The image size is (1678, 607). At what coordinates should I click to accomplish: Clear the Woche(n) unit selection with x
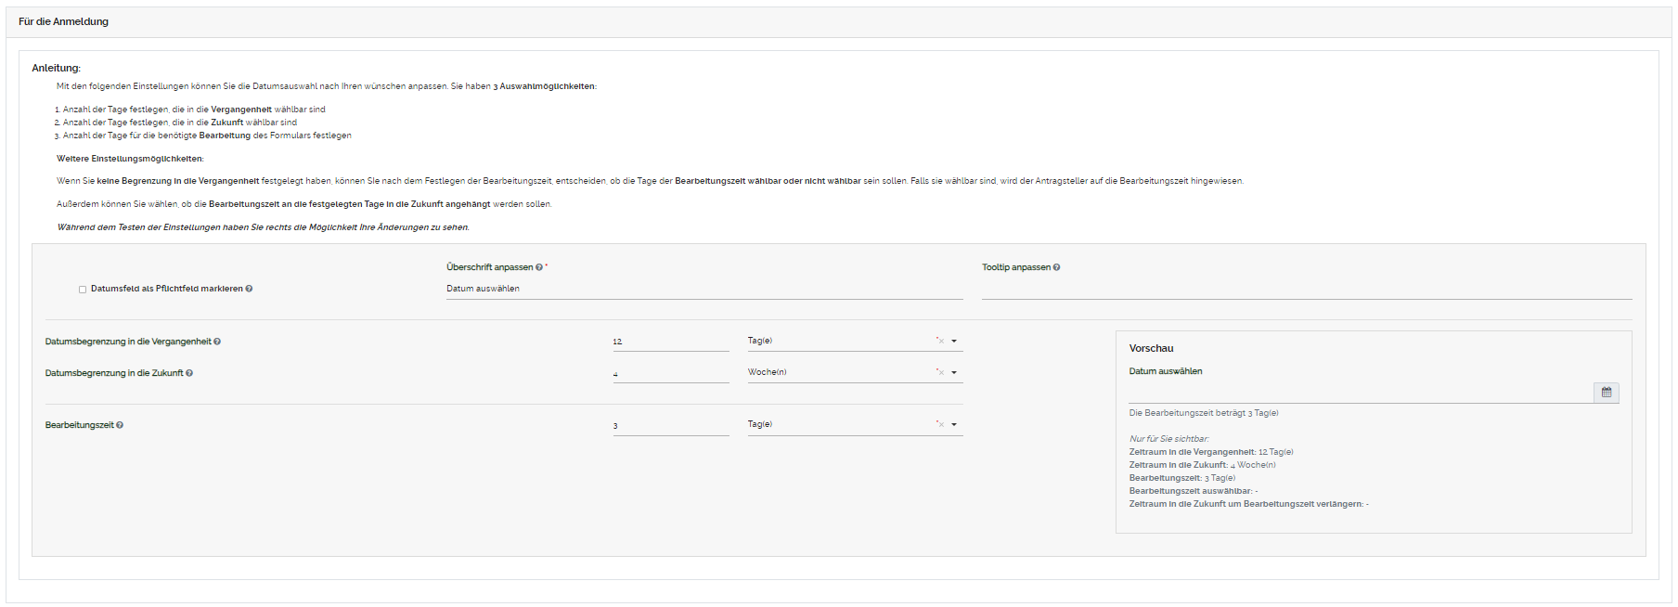point(940,372)
